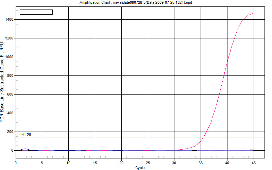Select the 141.26 threshold value label
Viewport: 272px width, 170px height.
[25, 135]
